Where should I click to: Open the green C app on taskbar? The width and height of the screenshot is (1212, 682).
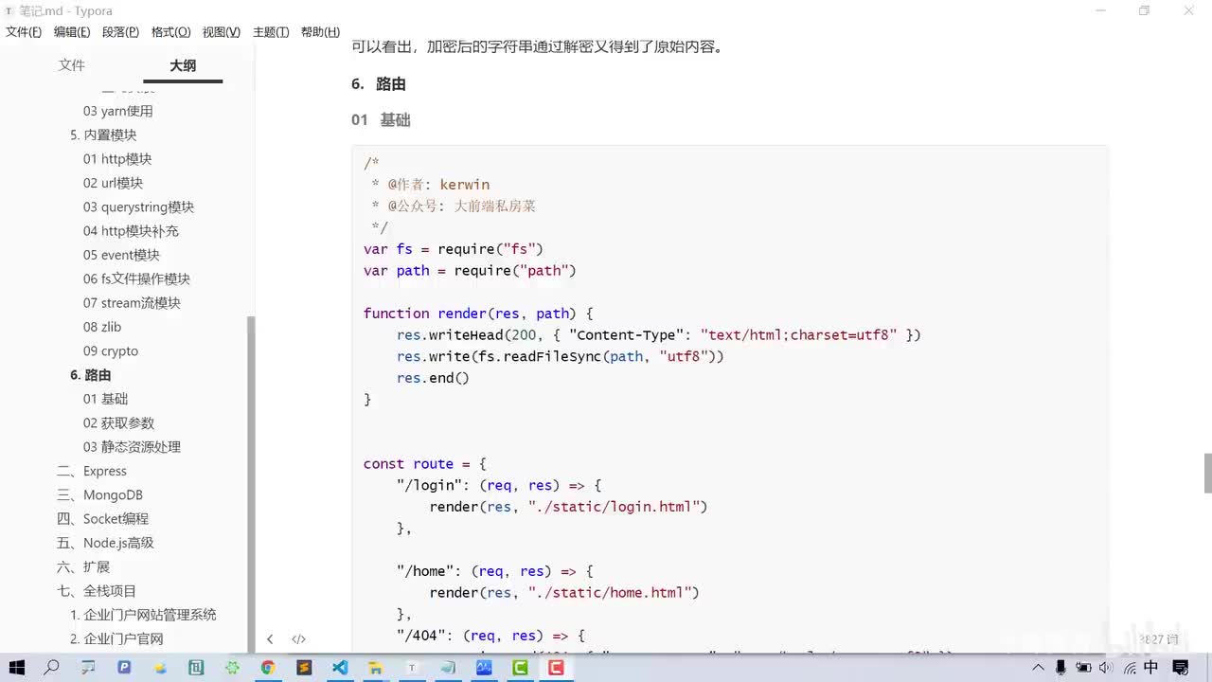point(520,667)
